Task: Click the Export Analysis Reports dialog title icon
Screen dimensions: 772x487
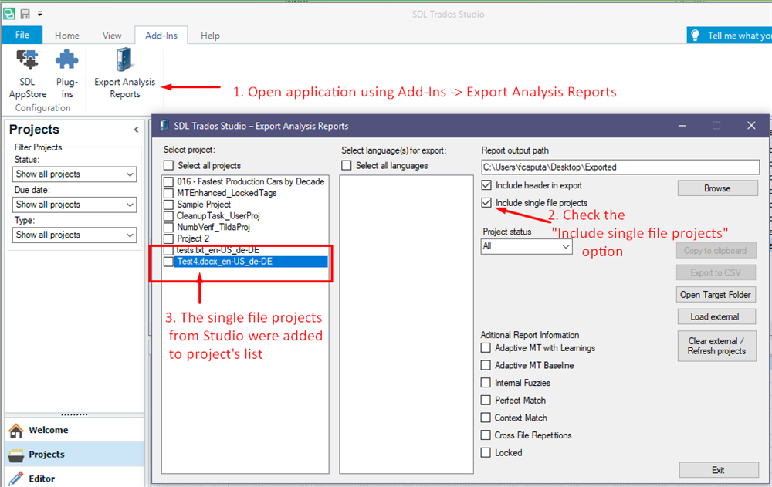Action: [x=164, y=126]
